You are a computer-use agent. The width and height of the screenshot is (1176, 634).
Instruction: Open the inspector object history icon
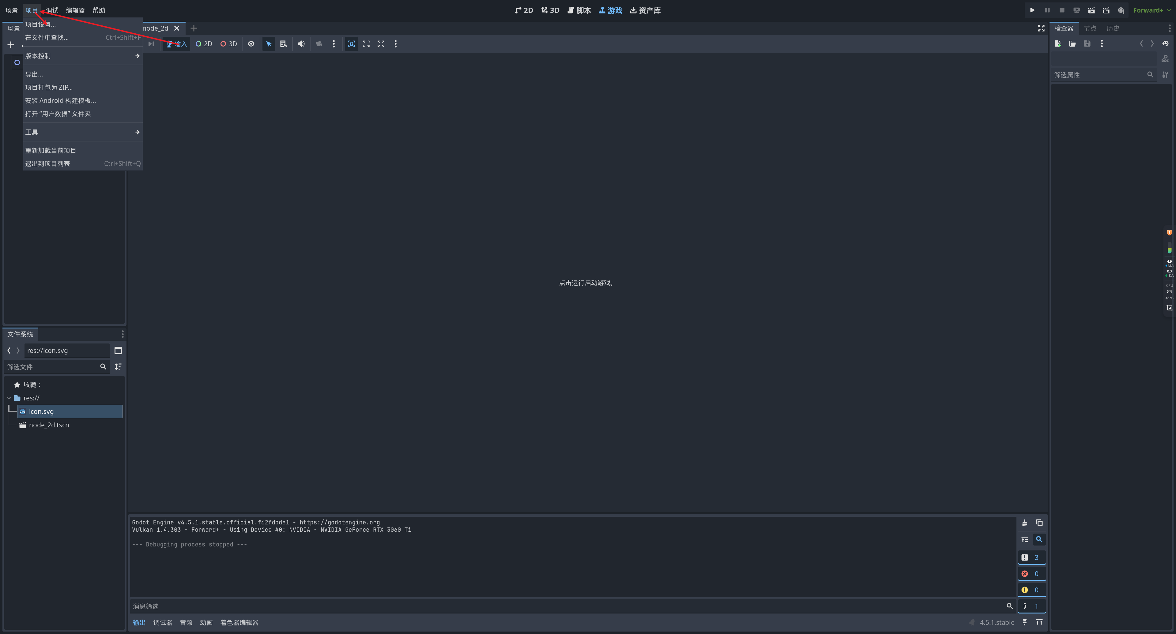(1165, 44)
